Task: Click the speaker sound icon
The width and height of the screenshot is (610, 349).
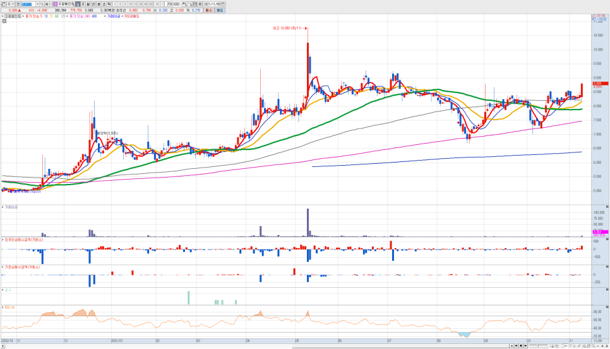Action: tap(47, 4)
